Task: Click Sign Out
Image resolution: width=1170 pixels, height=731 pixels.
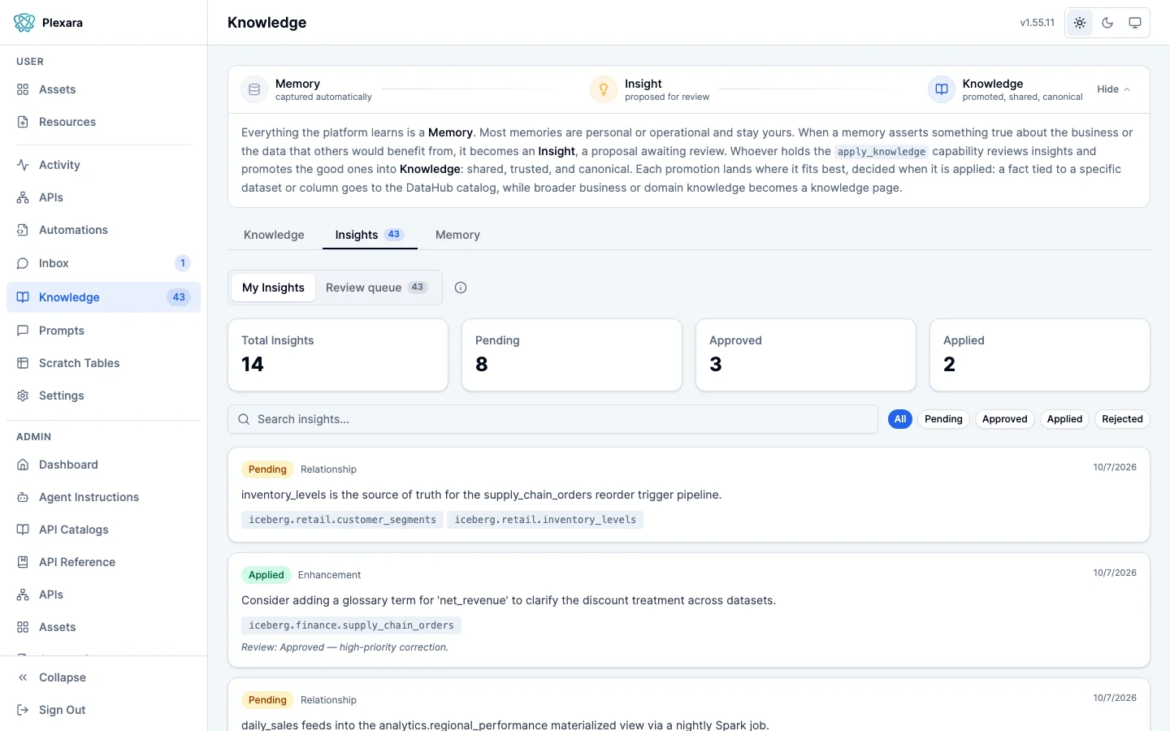Action: point(103,710)
